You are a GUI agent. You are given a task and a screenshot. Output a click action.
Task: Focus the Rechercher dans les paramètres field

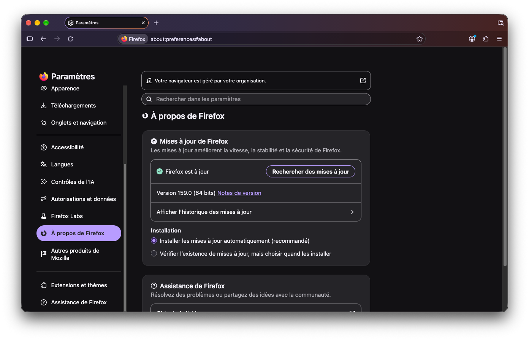click(x=256, y=99)
